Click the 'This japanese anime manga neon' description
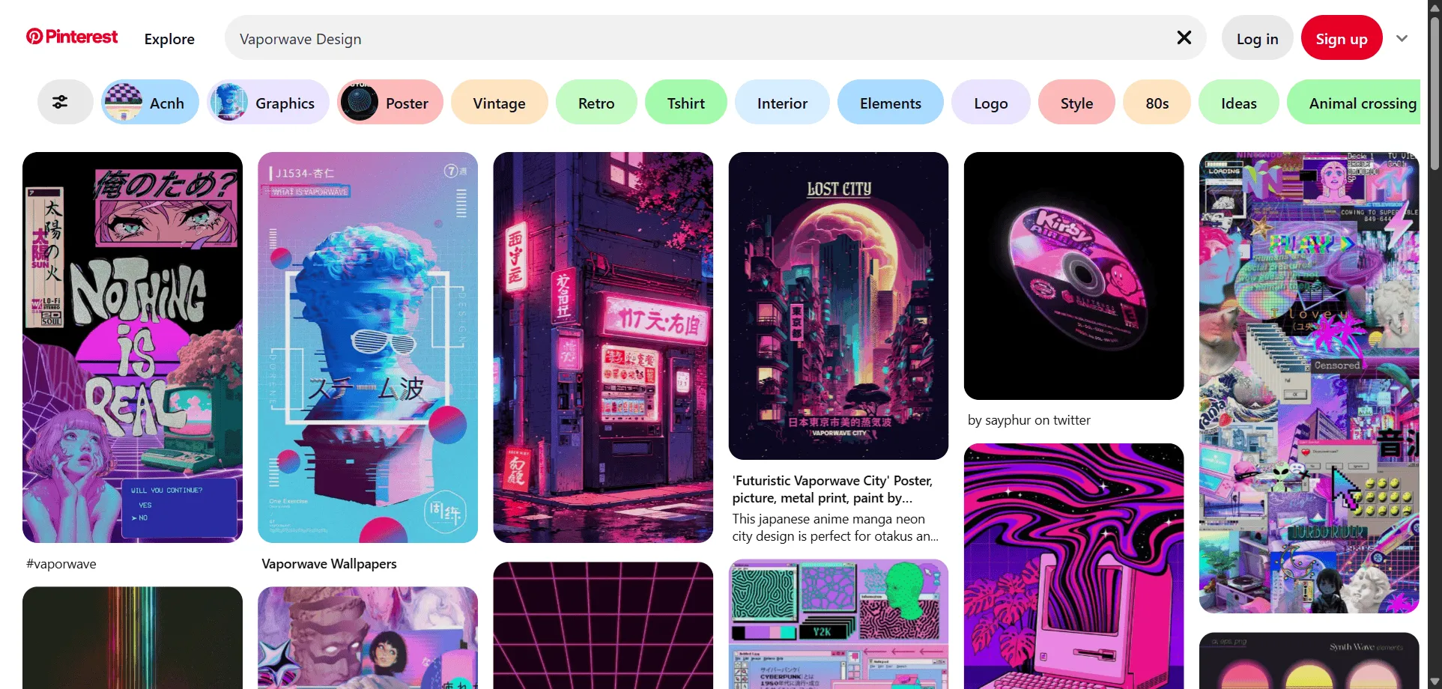1442x689 pixels. [835, 527]
